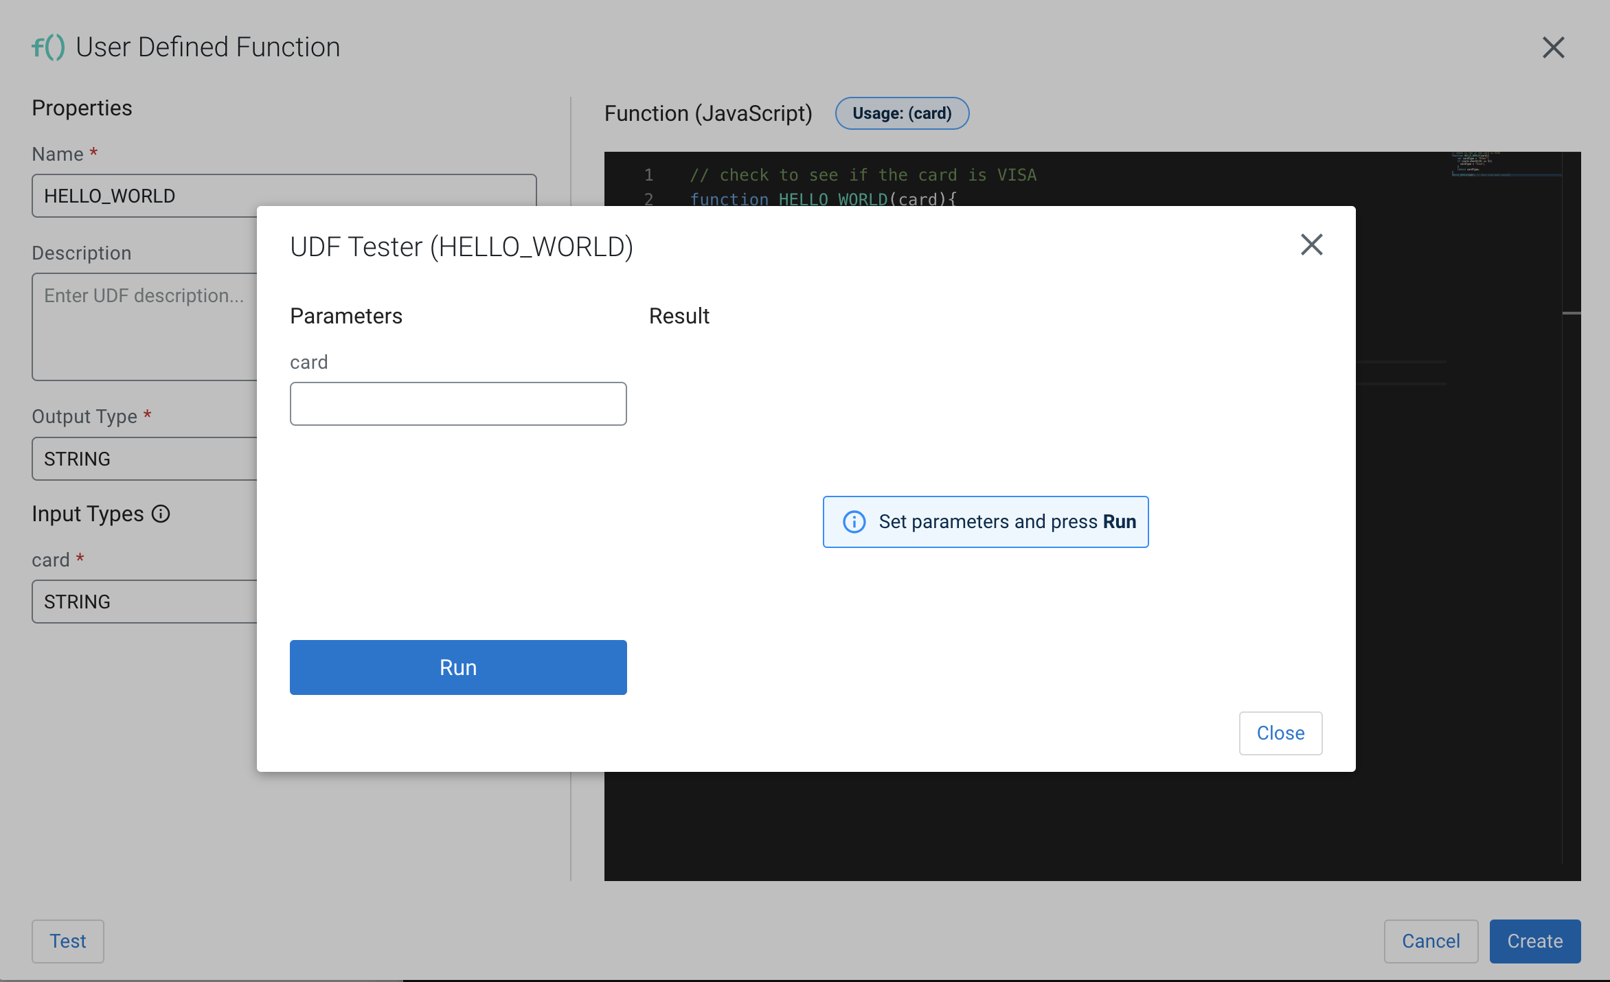
Task: Click the Close button in the tester modal
Action: pyautogui.click(x=1280, y=733)
